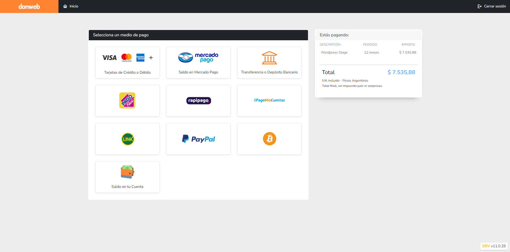Click the American Express logo
The width and height of the screenshot is (510, 252).
pos(140,58)
